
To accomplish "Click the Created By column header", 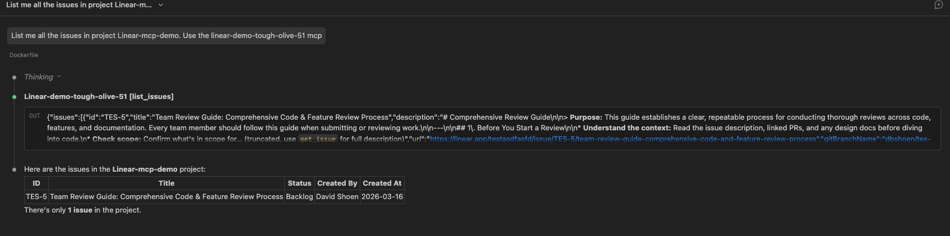I will click(x=337, y=183).
